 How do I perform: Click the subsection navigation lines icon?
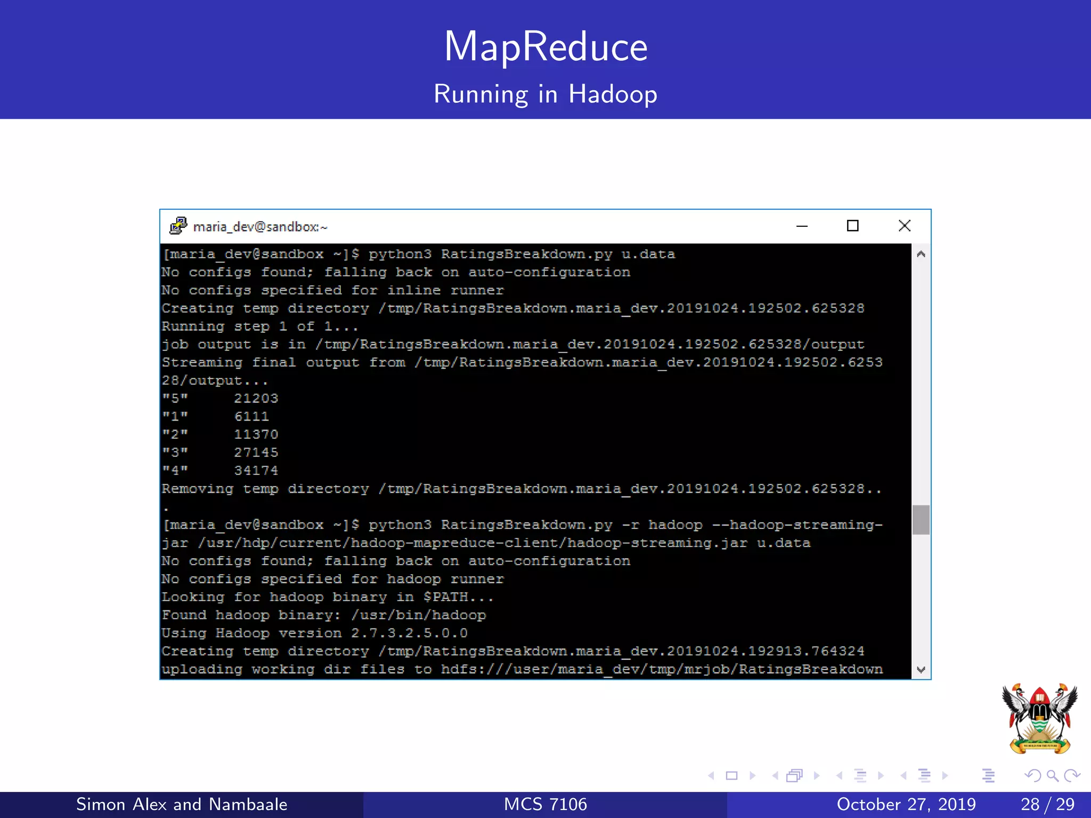coord(860,776)
